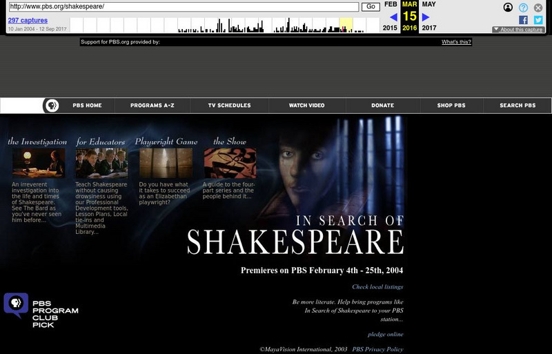The width and height of the screenshot is (552, 354).
Task: Select FEB previous month capture
Action: click(x=391, y=4)
